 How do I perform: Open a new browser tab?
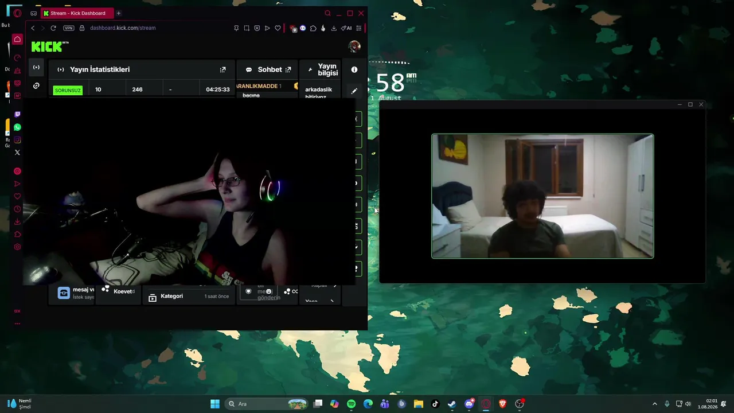click(x=119, y=13)
